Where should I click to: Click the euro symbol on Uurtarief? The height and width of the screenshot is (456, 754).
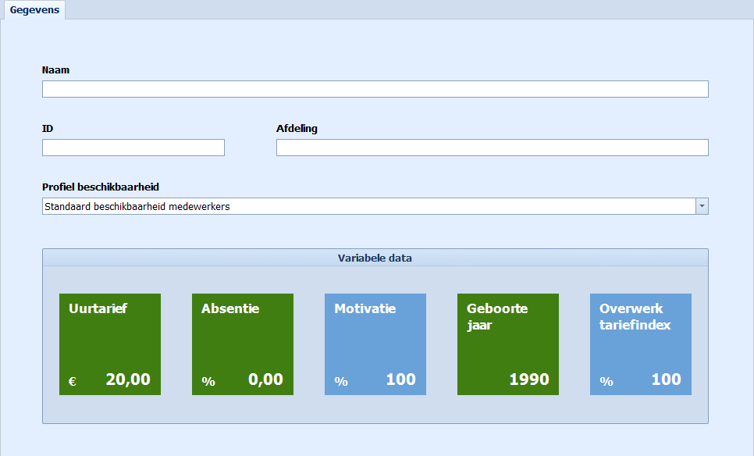point(73,382)
